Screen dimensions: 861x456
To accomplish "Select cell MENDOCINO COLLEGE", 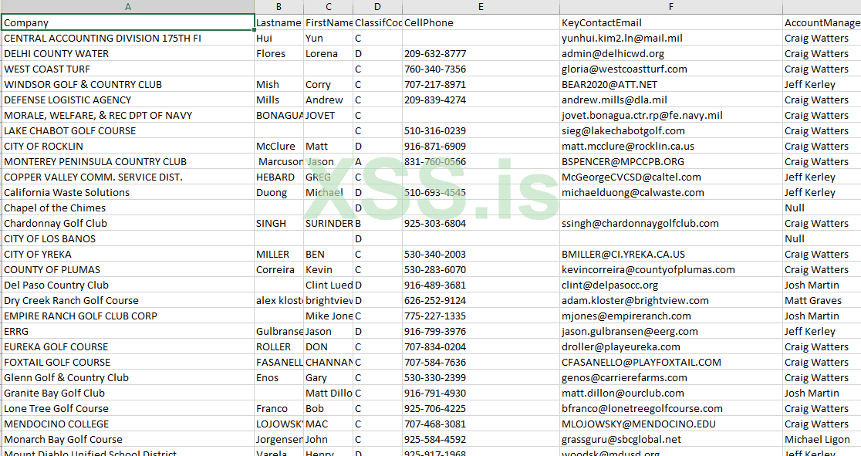I will [x=128, y=424].
